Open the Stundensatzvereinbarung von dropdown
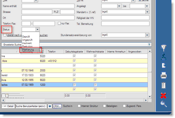This screenshot has width=175, height=118. pyautogui.click(x=147, y=35)
